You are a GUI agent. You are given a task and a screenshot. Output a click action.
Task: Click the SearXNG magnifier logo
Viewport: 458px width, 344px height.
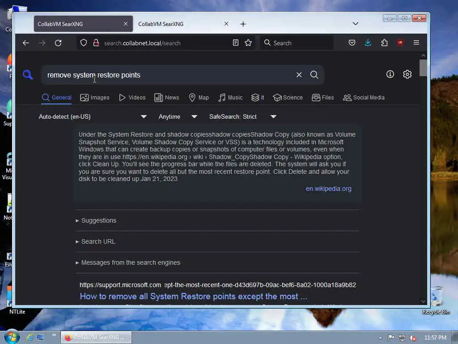(x=28, y=75)
